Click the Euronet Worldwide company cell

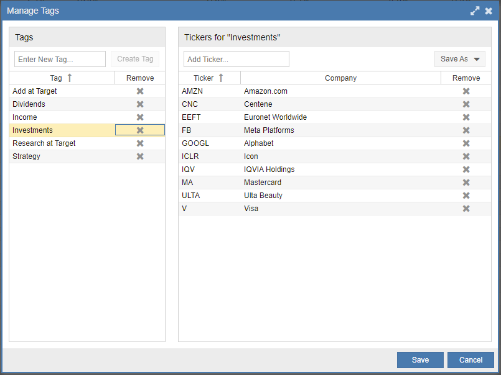click(x=340, y=117)
